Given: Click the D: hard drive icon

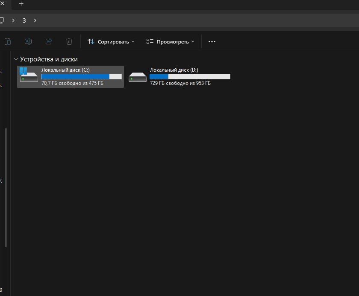Looking at the screenshot, I should point(137,77).
